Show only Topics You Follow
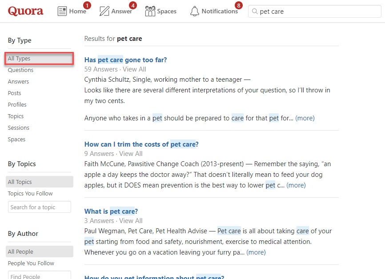Viewport: 385px width, 279px height. (x=30, y=193)
